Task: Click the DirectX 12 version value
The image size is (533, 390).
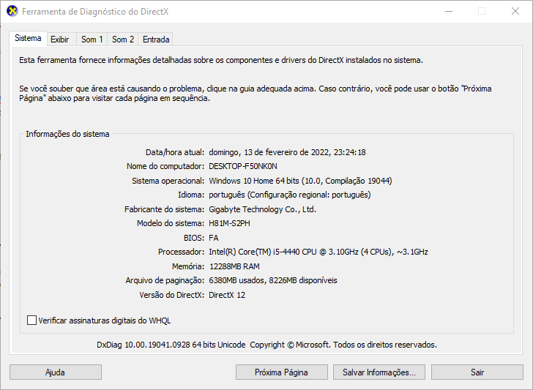Action: [227, 294]
